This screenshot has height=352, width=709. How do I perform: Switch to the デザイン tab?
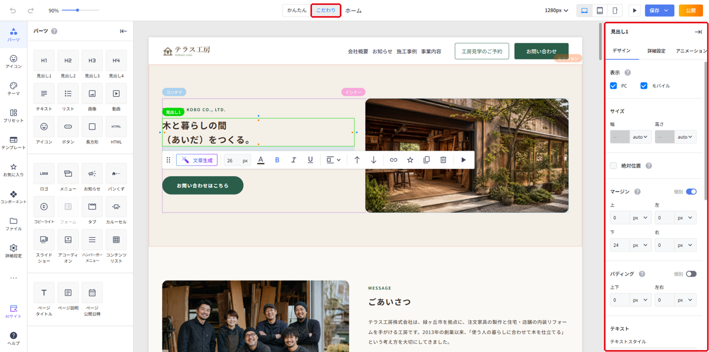pos(622,51)
